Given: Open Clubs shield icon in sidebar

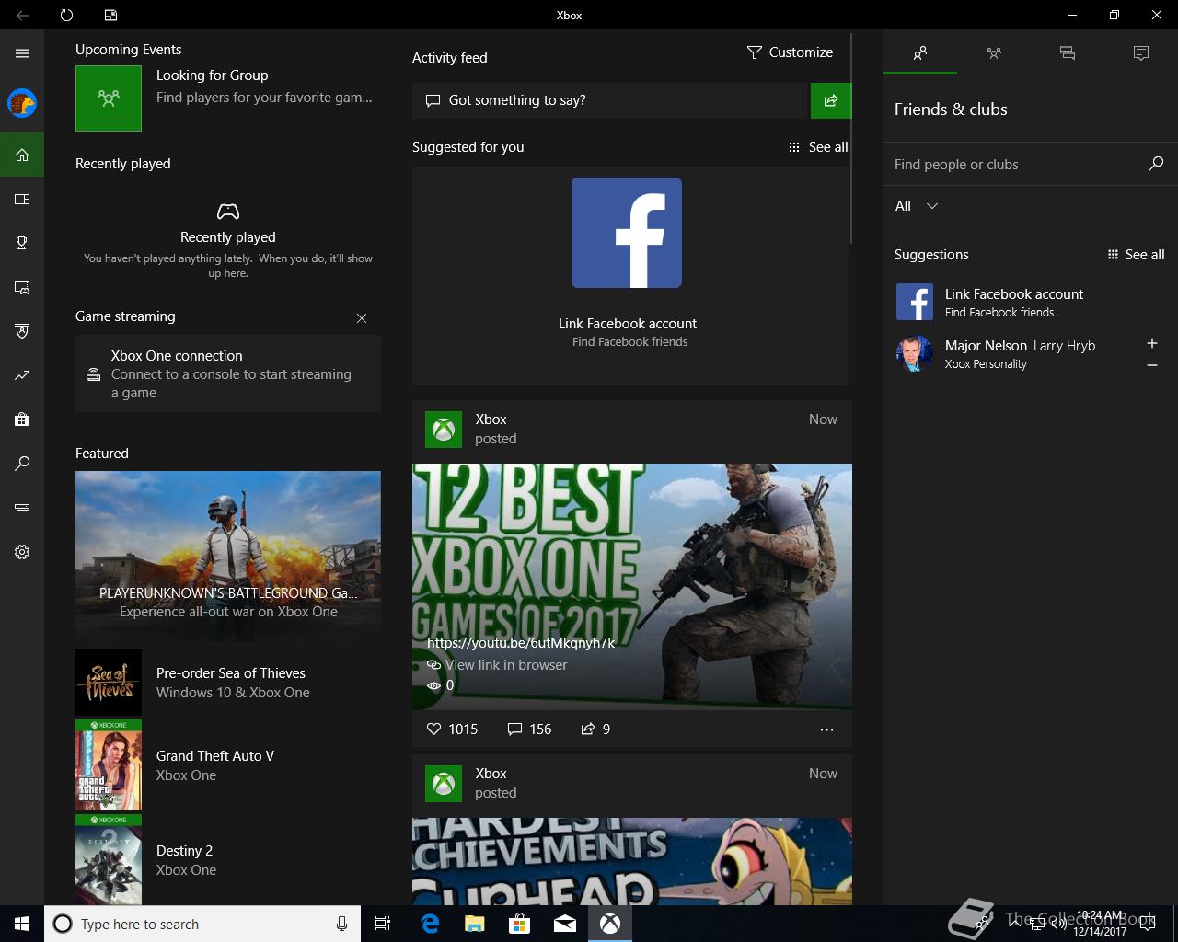Looking at the screenshot, I should tap(22, 331).
